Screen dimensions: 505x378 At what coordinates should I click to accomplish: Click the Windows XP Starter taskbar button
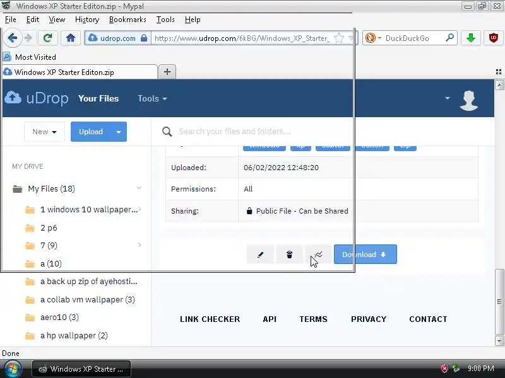(x=81, y=369)
